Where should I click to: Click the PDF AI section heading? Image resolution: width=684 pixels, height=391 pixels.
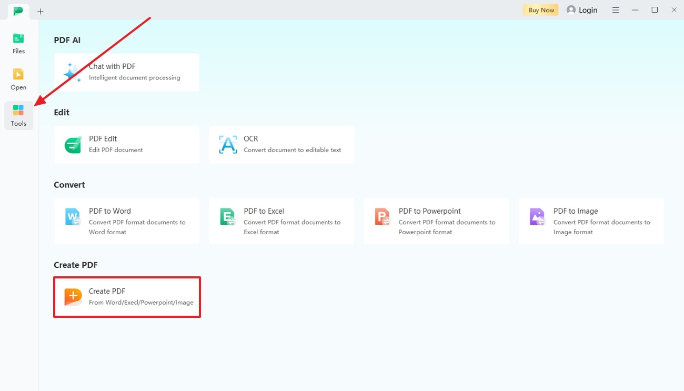[x=67, y=40]
